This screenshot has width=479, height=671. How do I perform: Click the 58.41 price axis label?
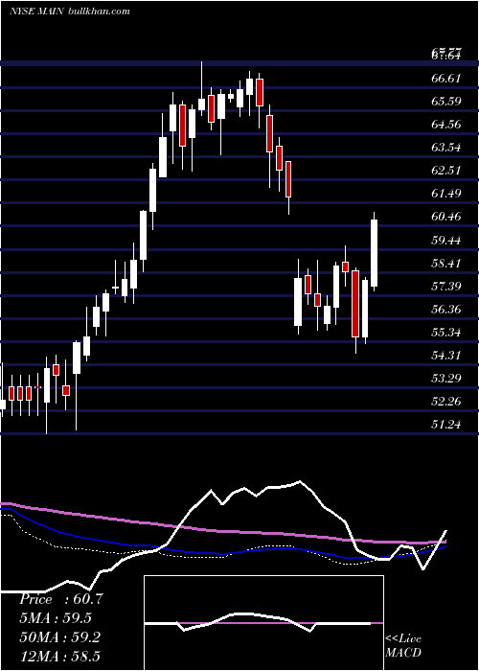[446, 263]
